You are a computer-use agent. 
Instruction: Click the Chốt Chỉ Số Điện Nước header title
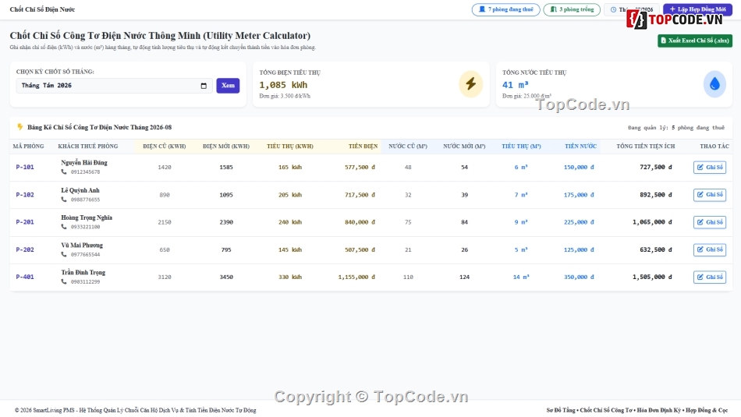[x=43, y=9]
